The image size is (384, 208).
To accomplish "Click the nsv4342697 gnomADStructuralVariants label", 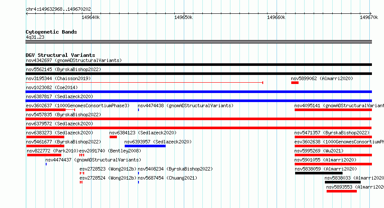I will pos(74,60).
